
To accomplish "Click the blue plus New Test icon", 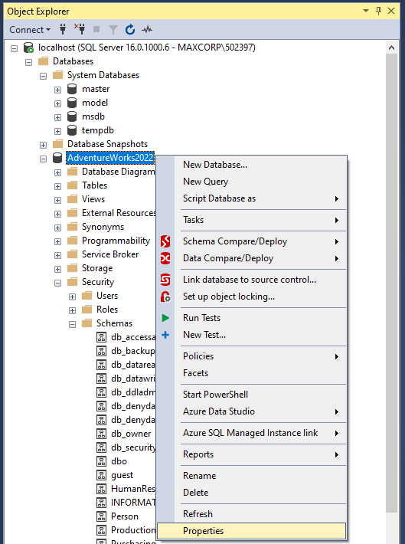I will click(x=165, y=335).
